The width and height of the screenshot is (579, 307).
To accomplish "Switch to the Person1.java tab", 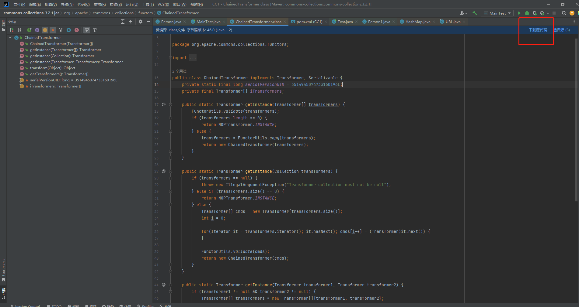I will [379, 22].
